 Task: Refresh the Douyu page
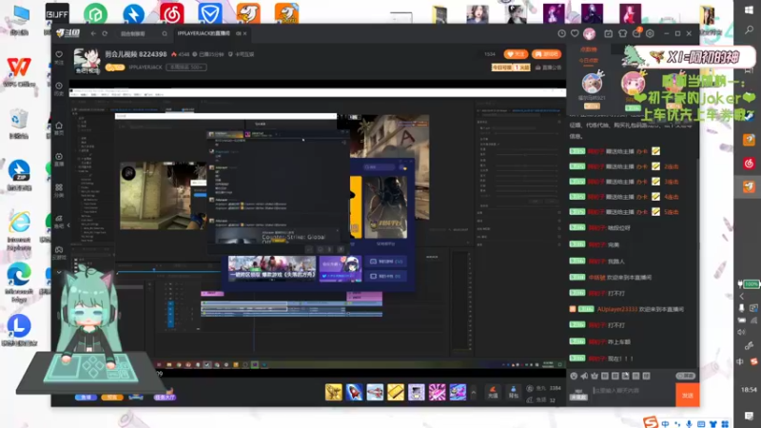click(105, 33)
